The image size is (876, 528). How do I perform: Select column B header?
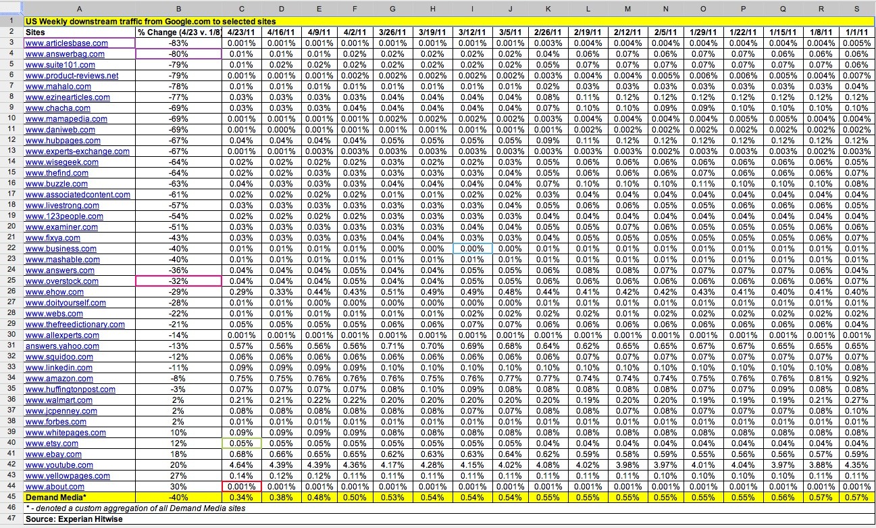click(x=178, y=9)
